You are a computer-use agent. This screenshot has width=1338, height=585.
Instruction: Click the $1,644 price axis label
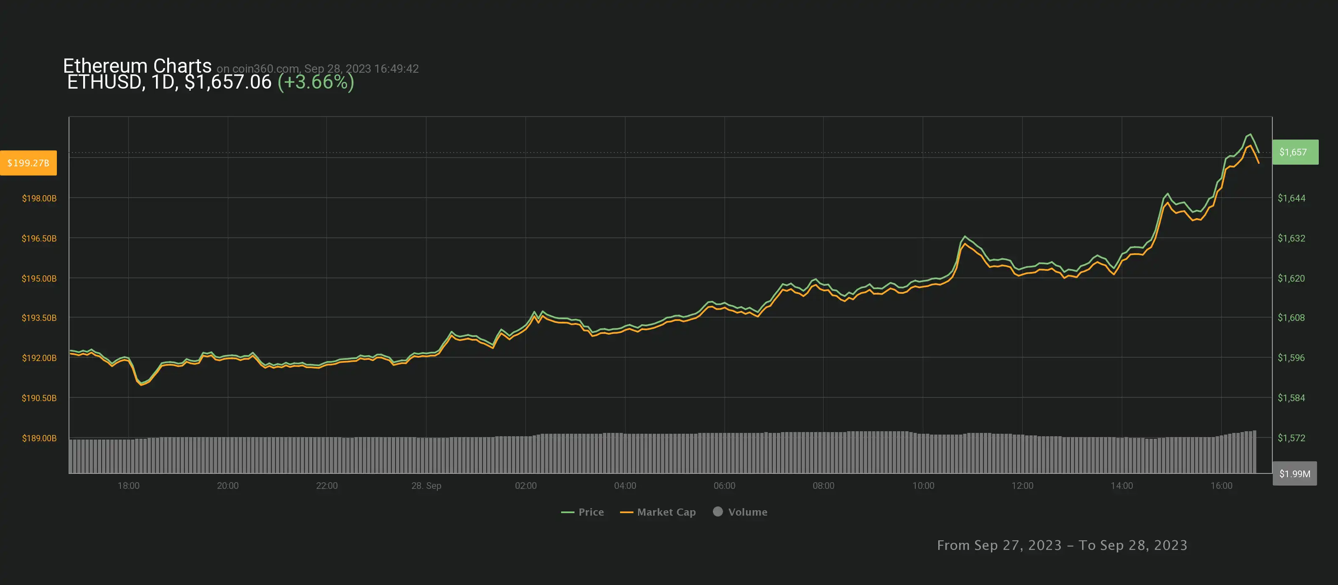point(1291,198)
